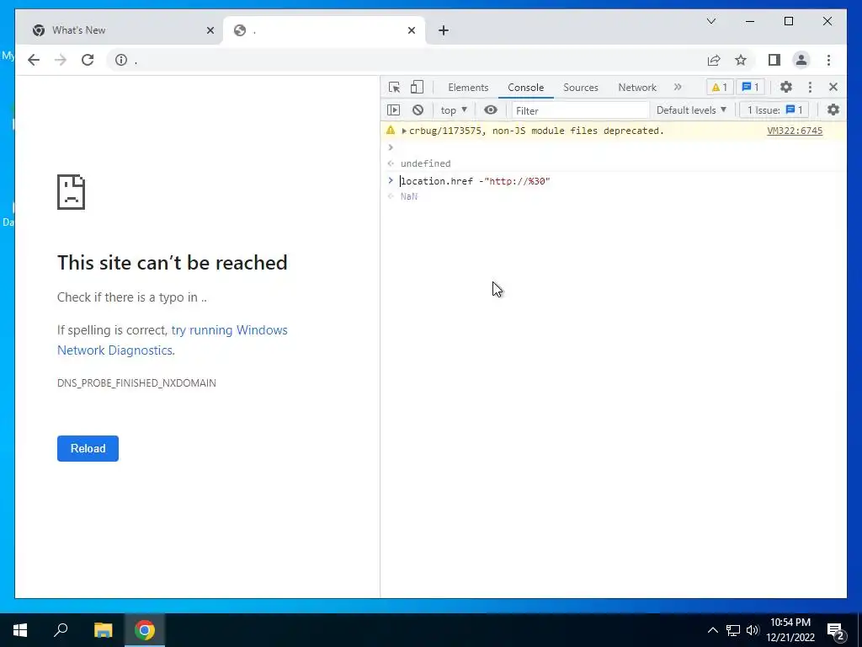Open the notification center icon
The width and height of the screenshot is (862, 647).
click(x=835, y=631)
